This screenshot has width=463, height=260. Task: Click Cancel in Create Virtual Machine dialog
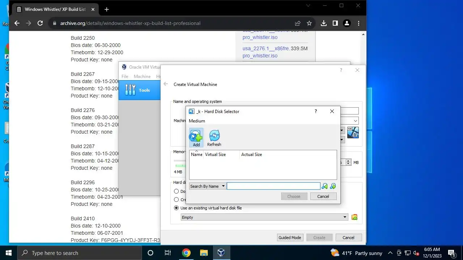tap(348, 238)
